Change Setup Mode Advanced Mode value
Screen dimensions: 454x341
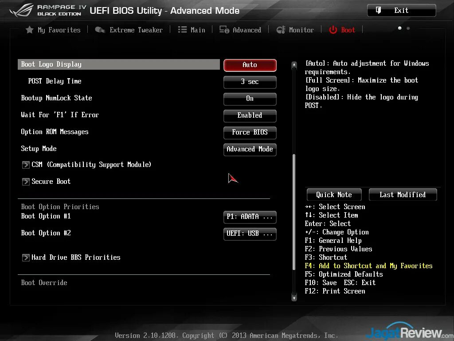tap(250, 149)
